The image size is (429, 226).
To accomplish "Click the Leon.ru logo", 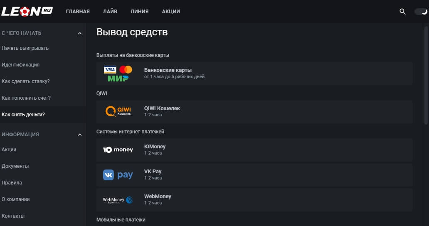I will 27,11.
